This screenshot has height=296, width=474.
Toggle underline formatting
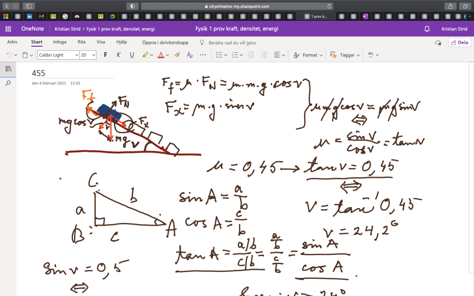pyautogui.click(x=132, y=55)
